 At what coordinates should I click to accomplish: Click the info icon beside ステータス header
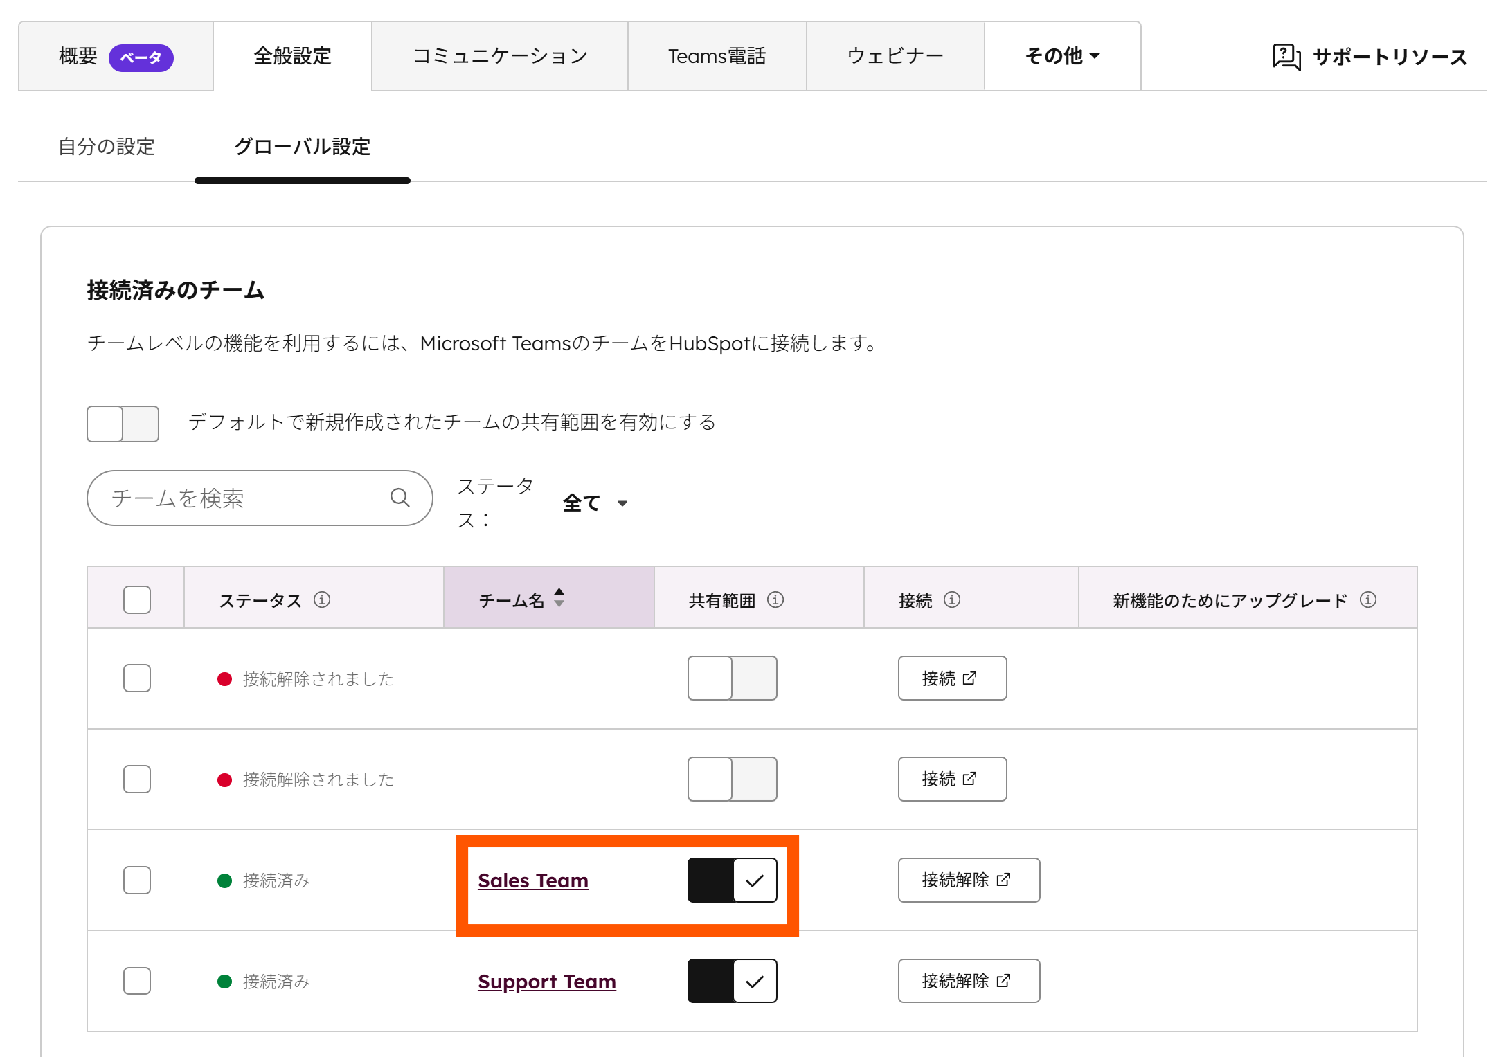(322, 599)
